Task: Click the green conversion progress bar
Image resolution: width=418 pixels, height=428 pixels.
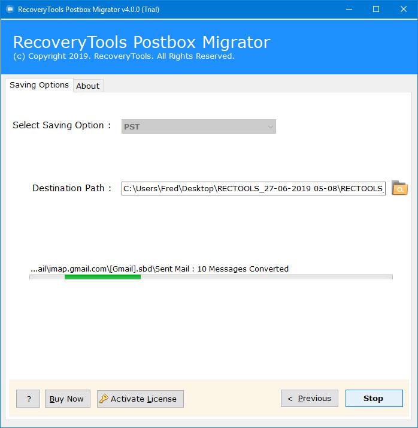Action: [x=102, y=277]
